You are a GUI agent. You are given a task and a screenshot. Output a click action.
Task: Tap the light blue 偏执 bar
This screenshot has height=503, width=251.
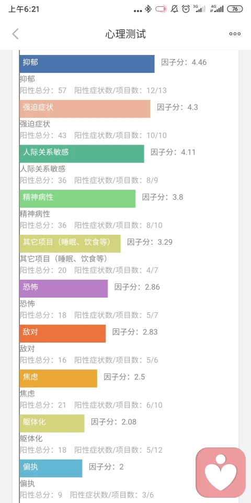(x=51, y=468)
